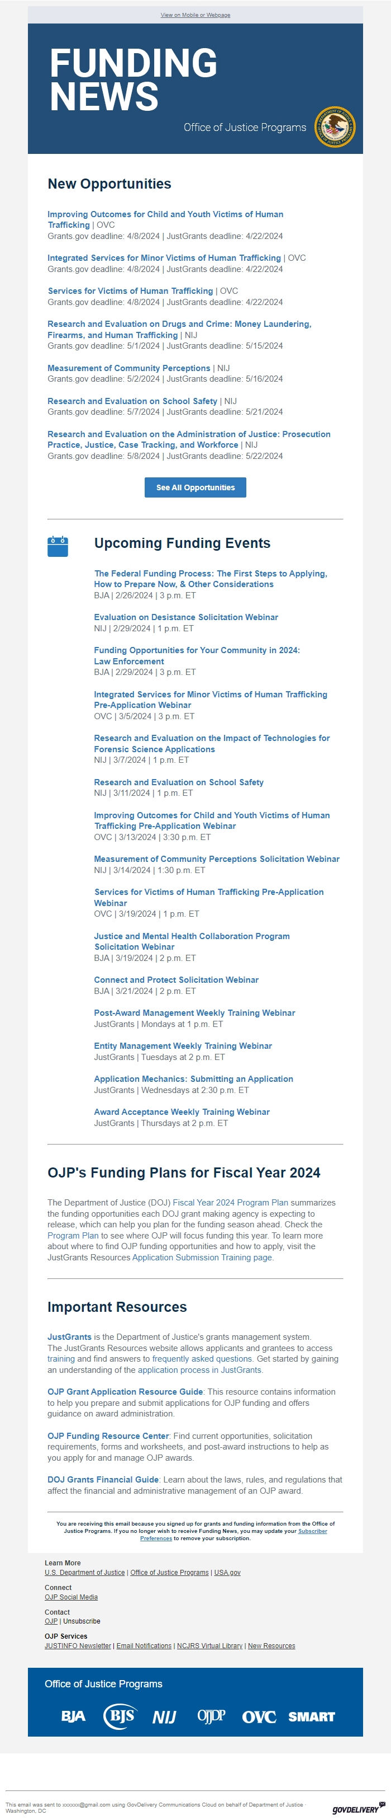The width and height of the screenshot is (391, 1820).
Task: Open Measurement of Community Perceptions opportunity link
Action: 128,368
